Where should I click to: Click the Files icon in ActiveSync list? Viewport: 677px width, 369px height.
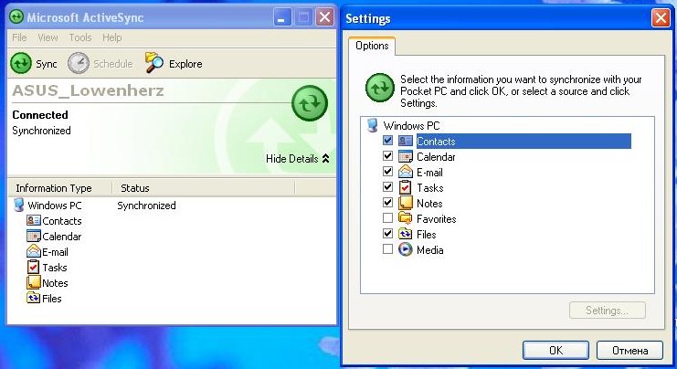33,298
